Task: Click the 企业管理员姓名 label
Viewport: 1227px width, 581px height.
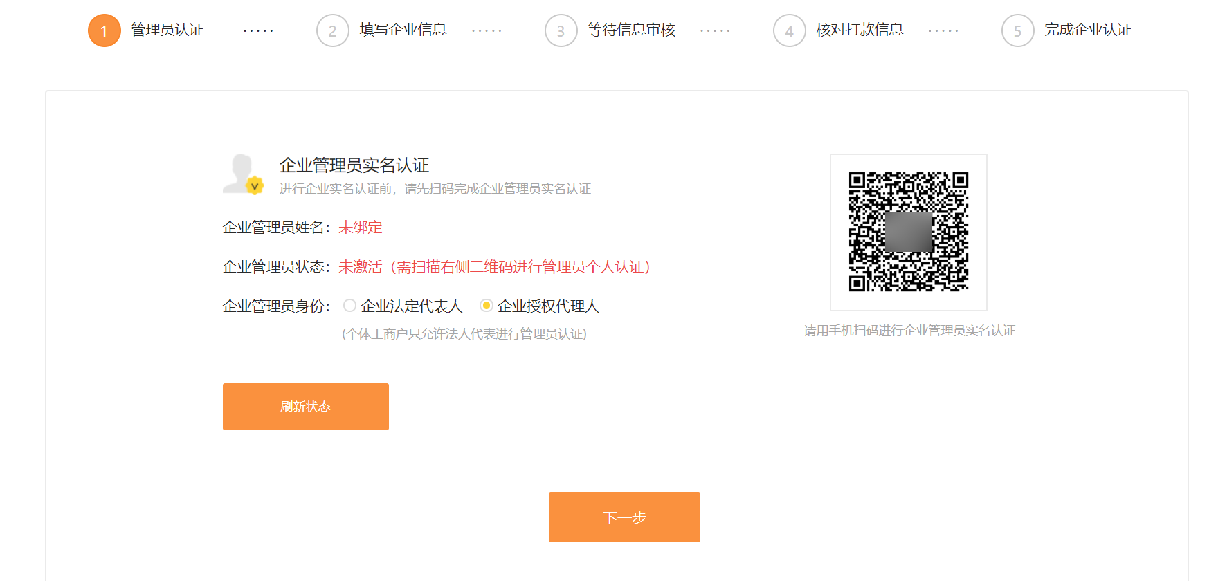Action: pos(278,228)
